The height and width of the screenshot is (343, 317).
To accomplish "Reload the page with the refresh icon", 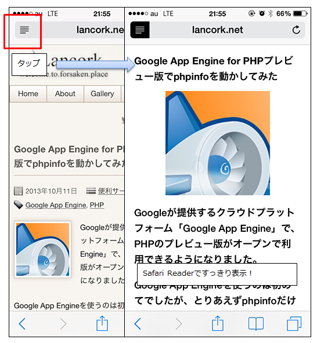I will (296, 30).
